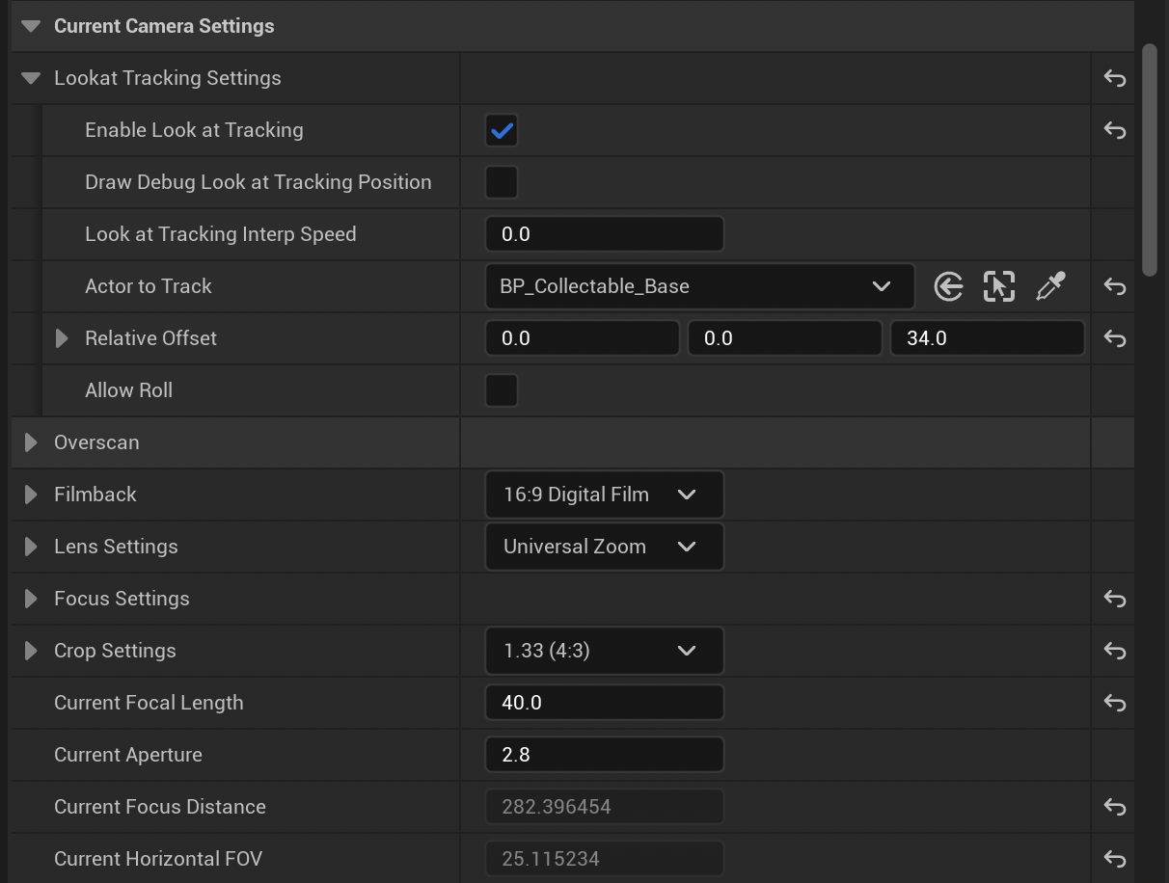The width and height of the screenshot is (1169, 883).
Task: Click the eyedropper to pick an actor
Action: 1051,286
